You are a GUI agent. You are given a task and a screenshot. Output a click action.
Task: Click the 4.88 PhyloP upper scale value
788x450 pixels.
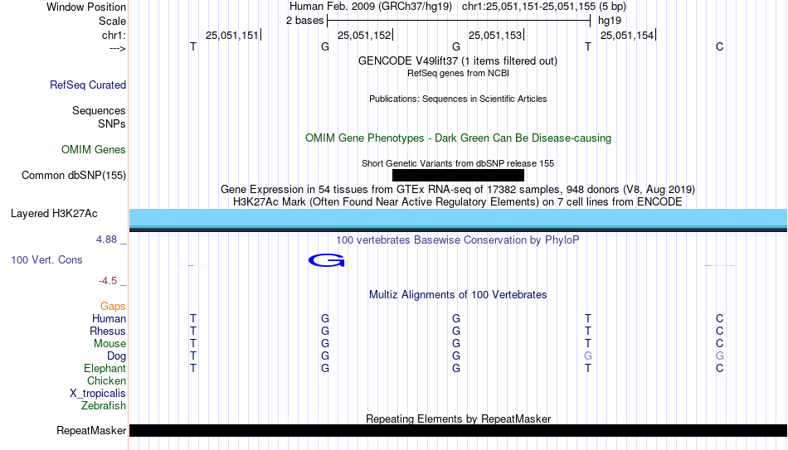pyautogui.click(x=106, y=240)
